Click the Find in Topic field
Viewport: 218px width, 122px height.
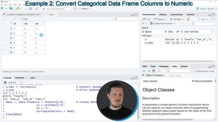click(x=176, y=75)
